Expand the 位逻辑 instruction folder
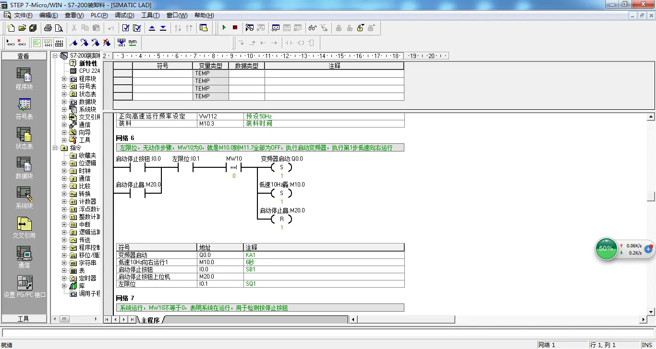The height and width of the screenshot is (349, 656). (64, 163)
